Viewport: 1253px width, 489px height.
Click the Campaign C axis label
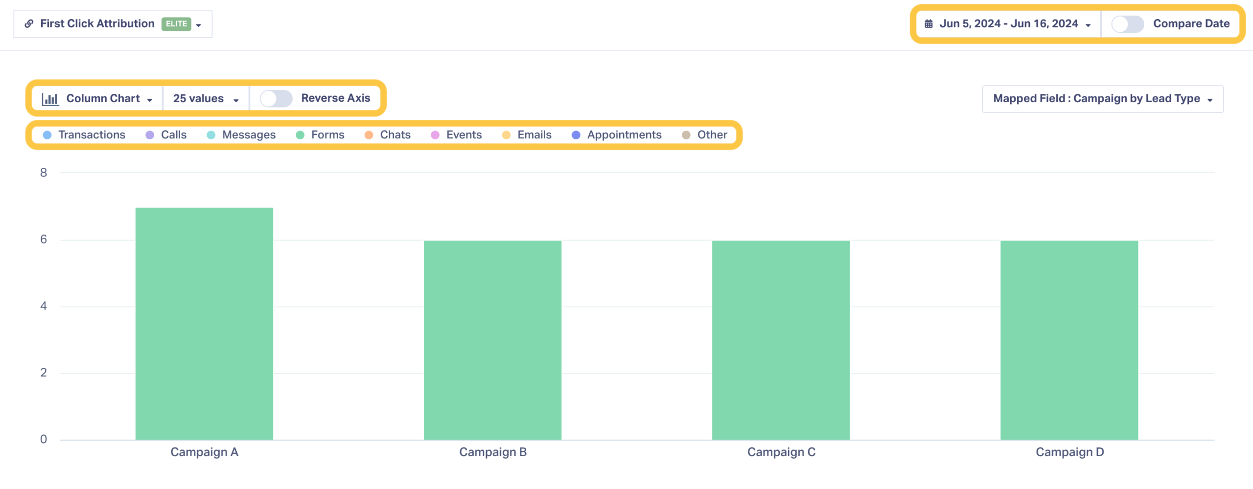781,452
